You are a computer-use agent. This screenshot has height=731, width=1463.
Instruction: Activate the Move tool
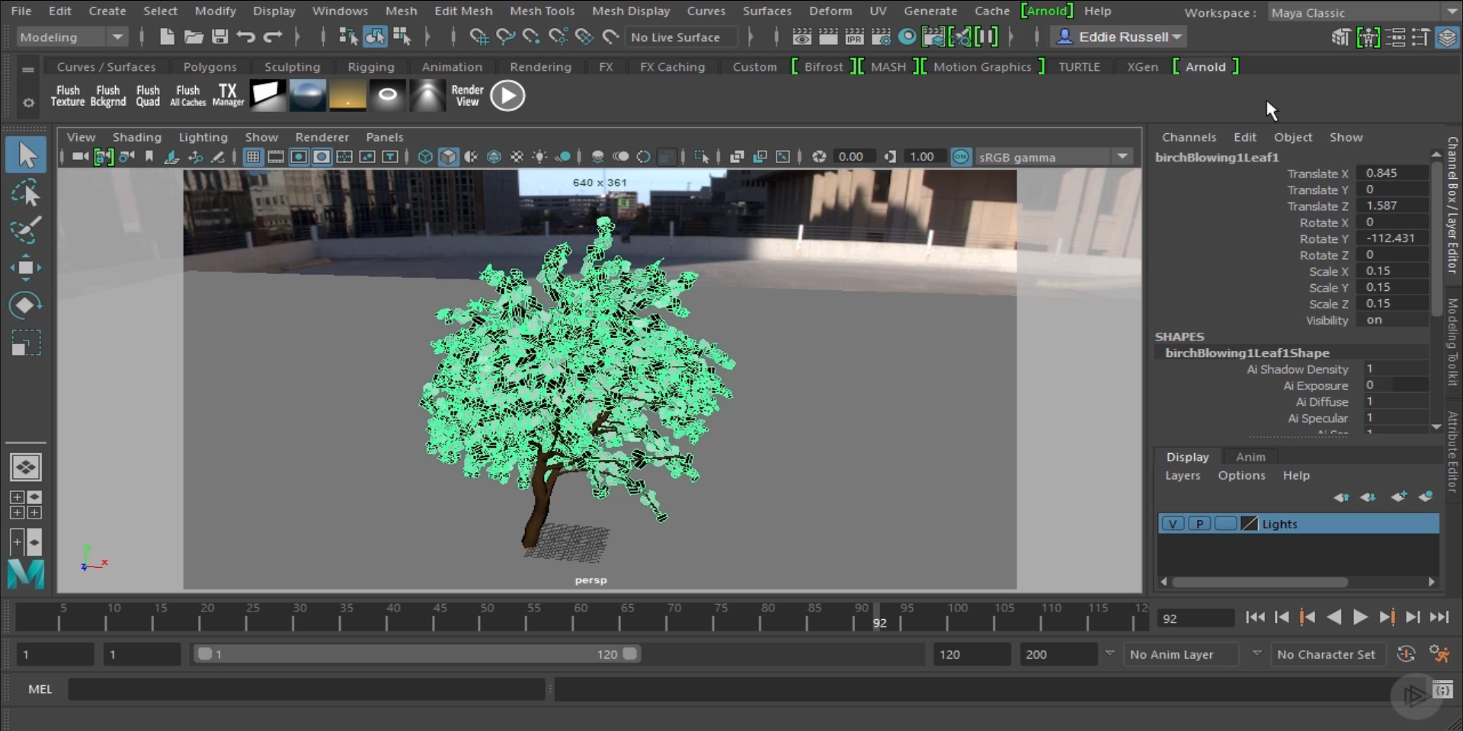click(26, 268)
